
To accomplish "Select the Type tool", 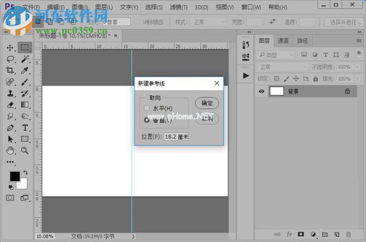I will pyautogui.click(x=25, y=127).
